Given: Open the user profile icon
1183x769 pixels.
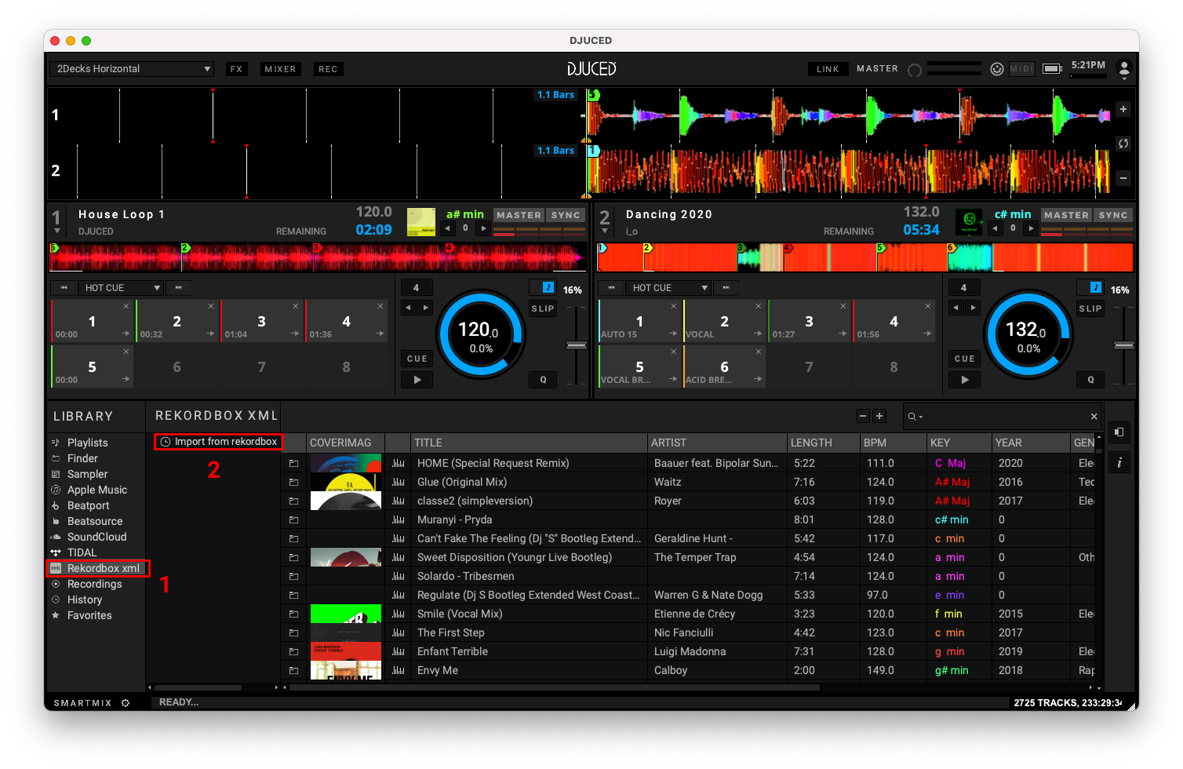Looking at the screenshot, I should [1123, 68].
